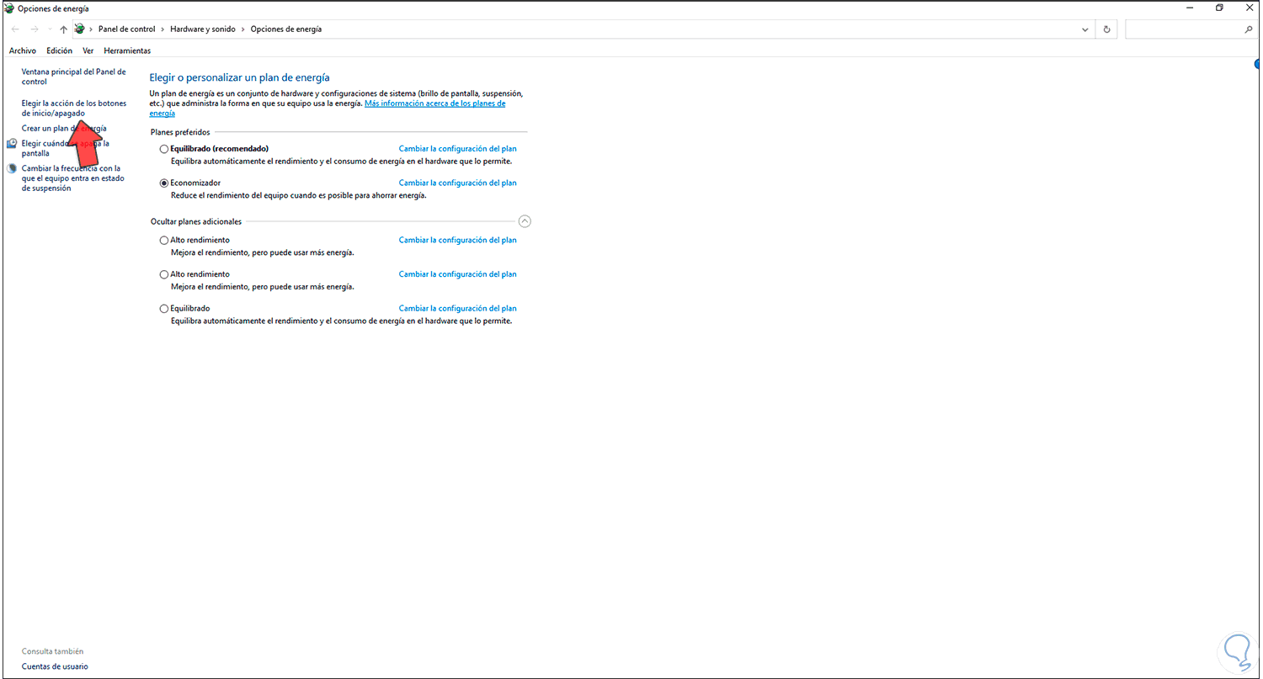Screen dimensions: 1263x679
Task: Click the back navigation arrow
Action: [x=14, y=29]
